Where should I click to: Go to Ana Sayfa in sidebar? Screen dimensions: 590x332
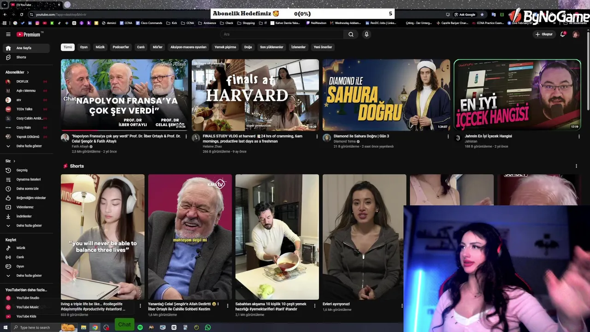coord(26,48)
